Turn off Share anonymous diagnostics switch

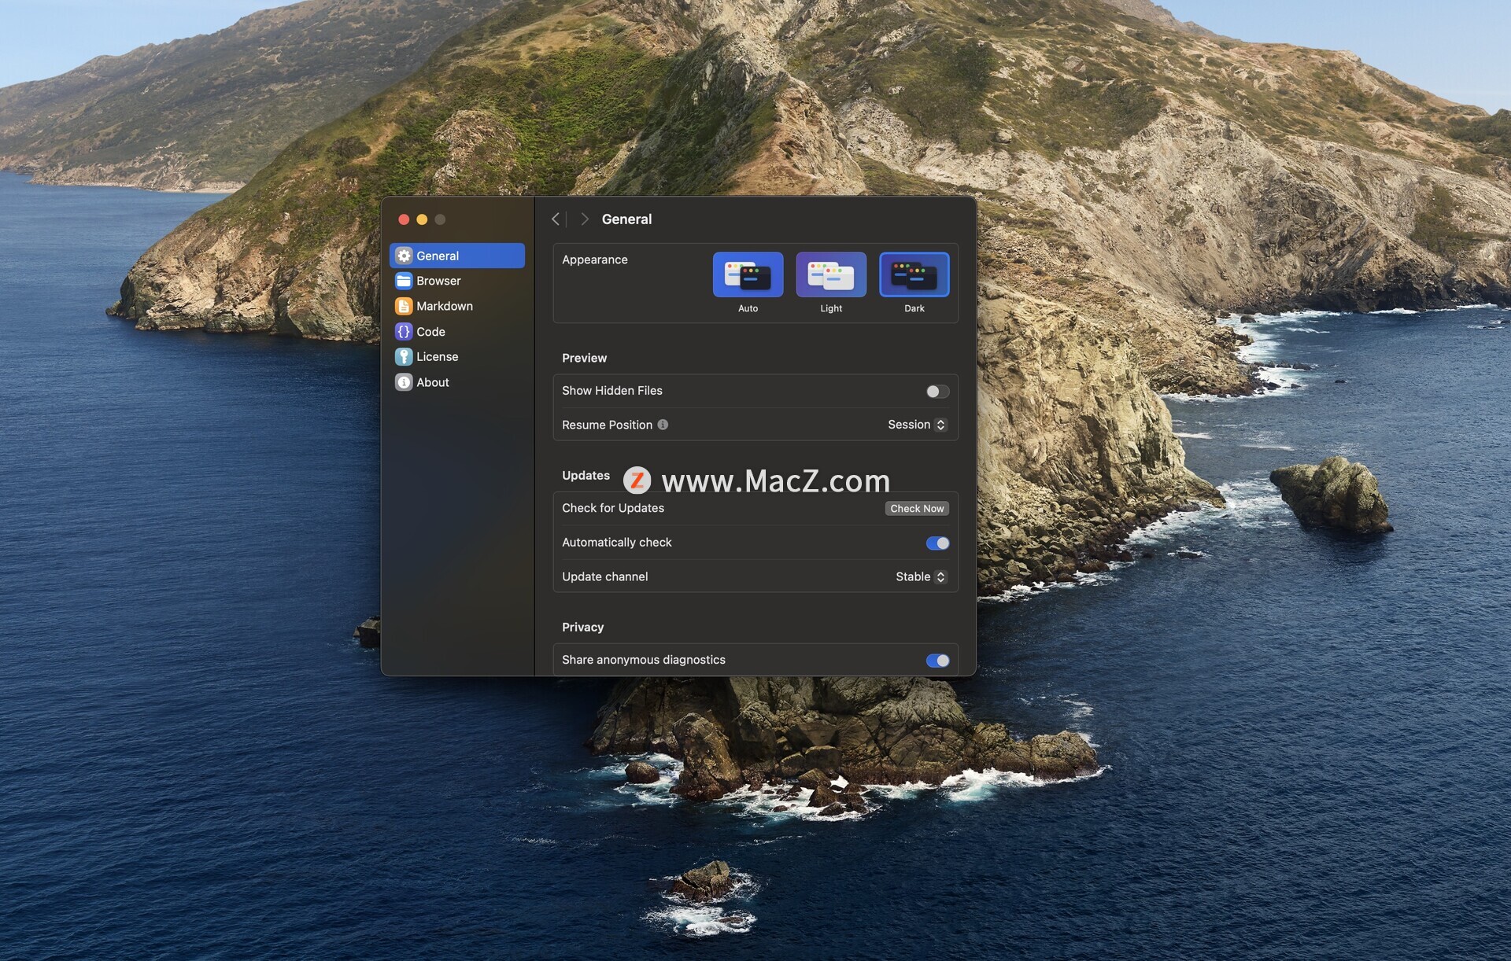(x=937, y=661)
